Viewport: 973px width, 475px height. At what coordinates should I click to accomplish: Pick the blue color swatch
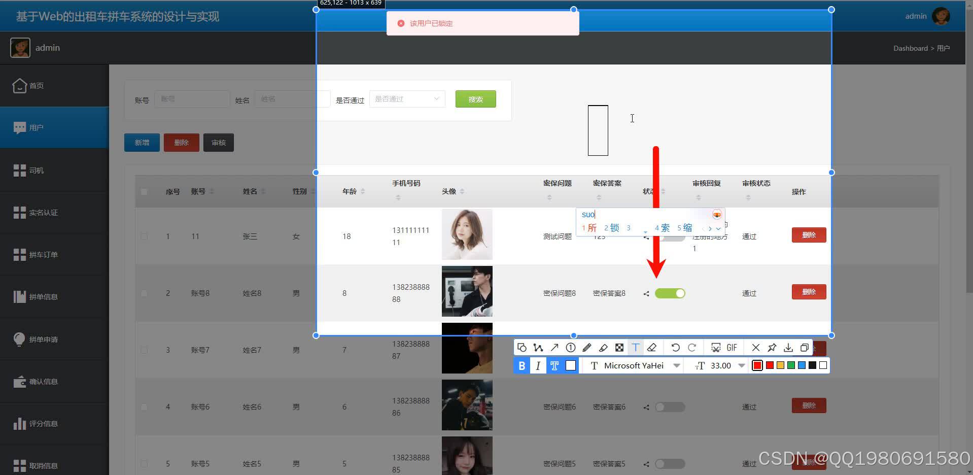click(802, 365)
